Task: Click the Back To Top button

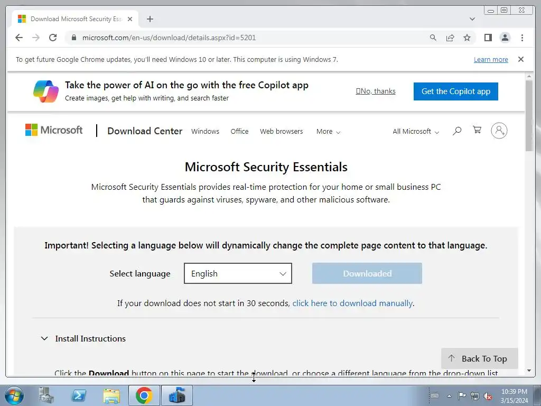Action: point(480,358)
